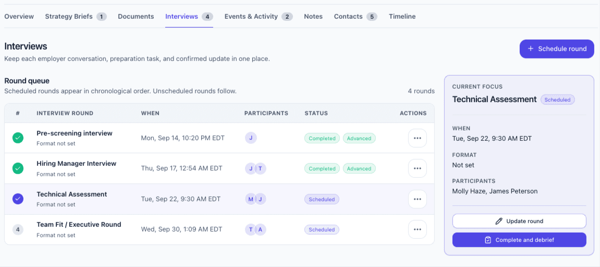Open actions menu for Hiring Manager Interview
The image size is (600, 267).
[417, 168]
